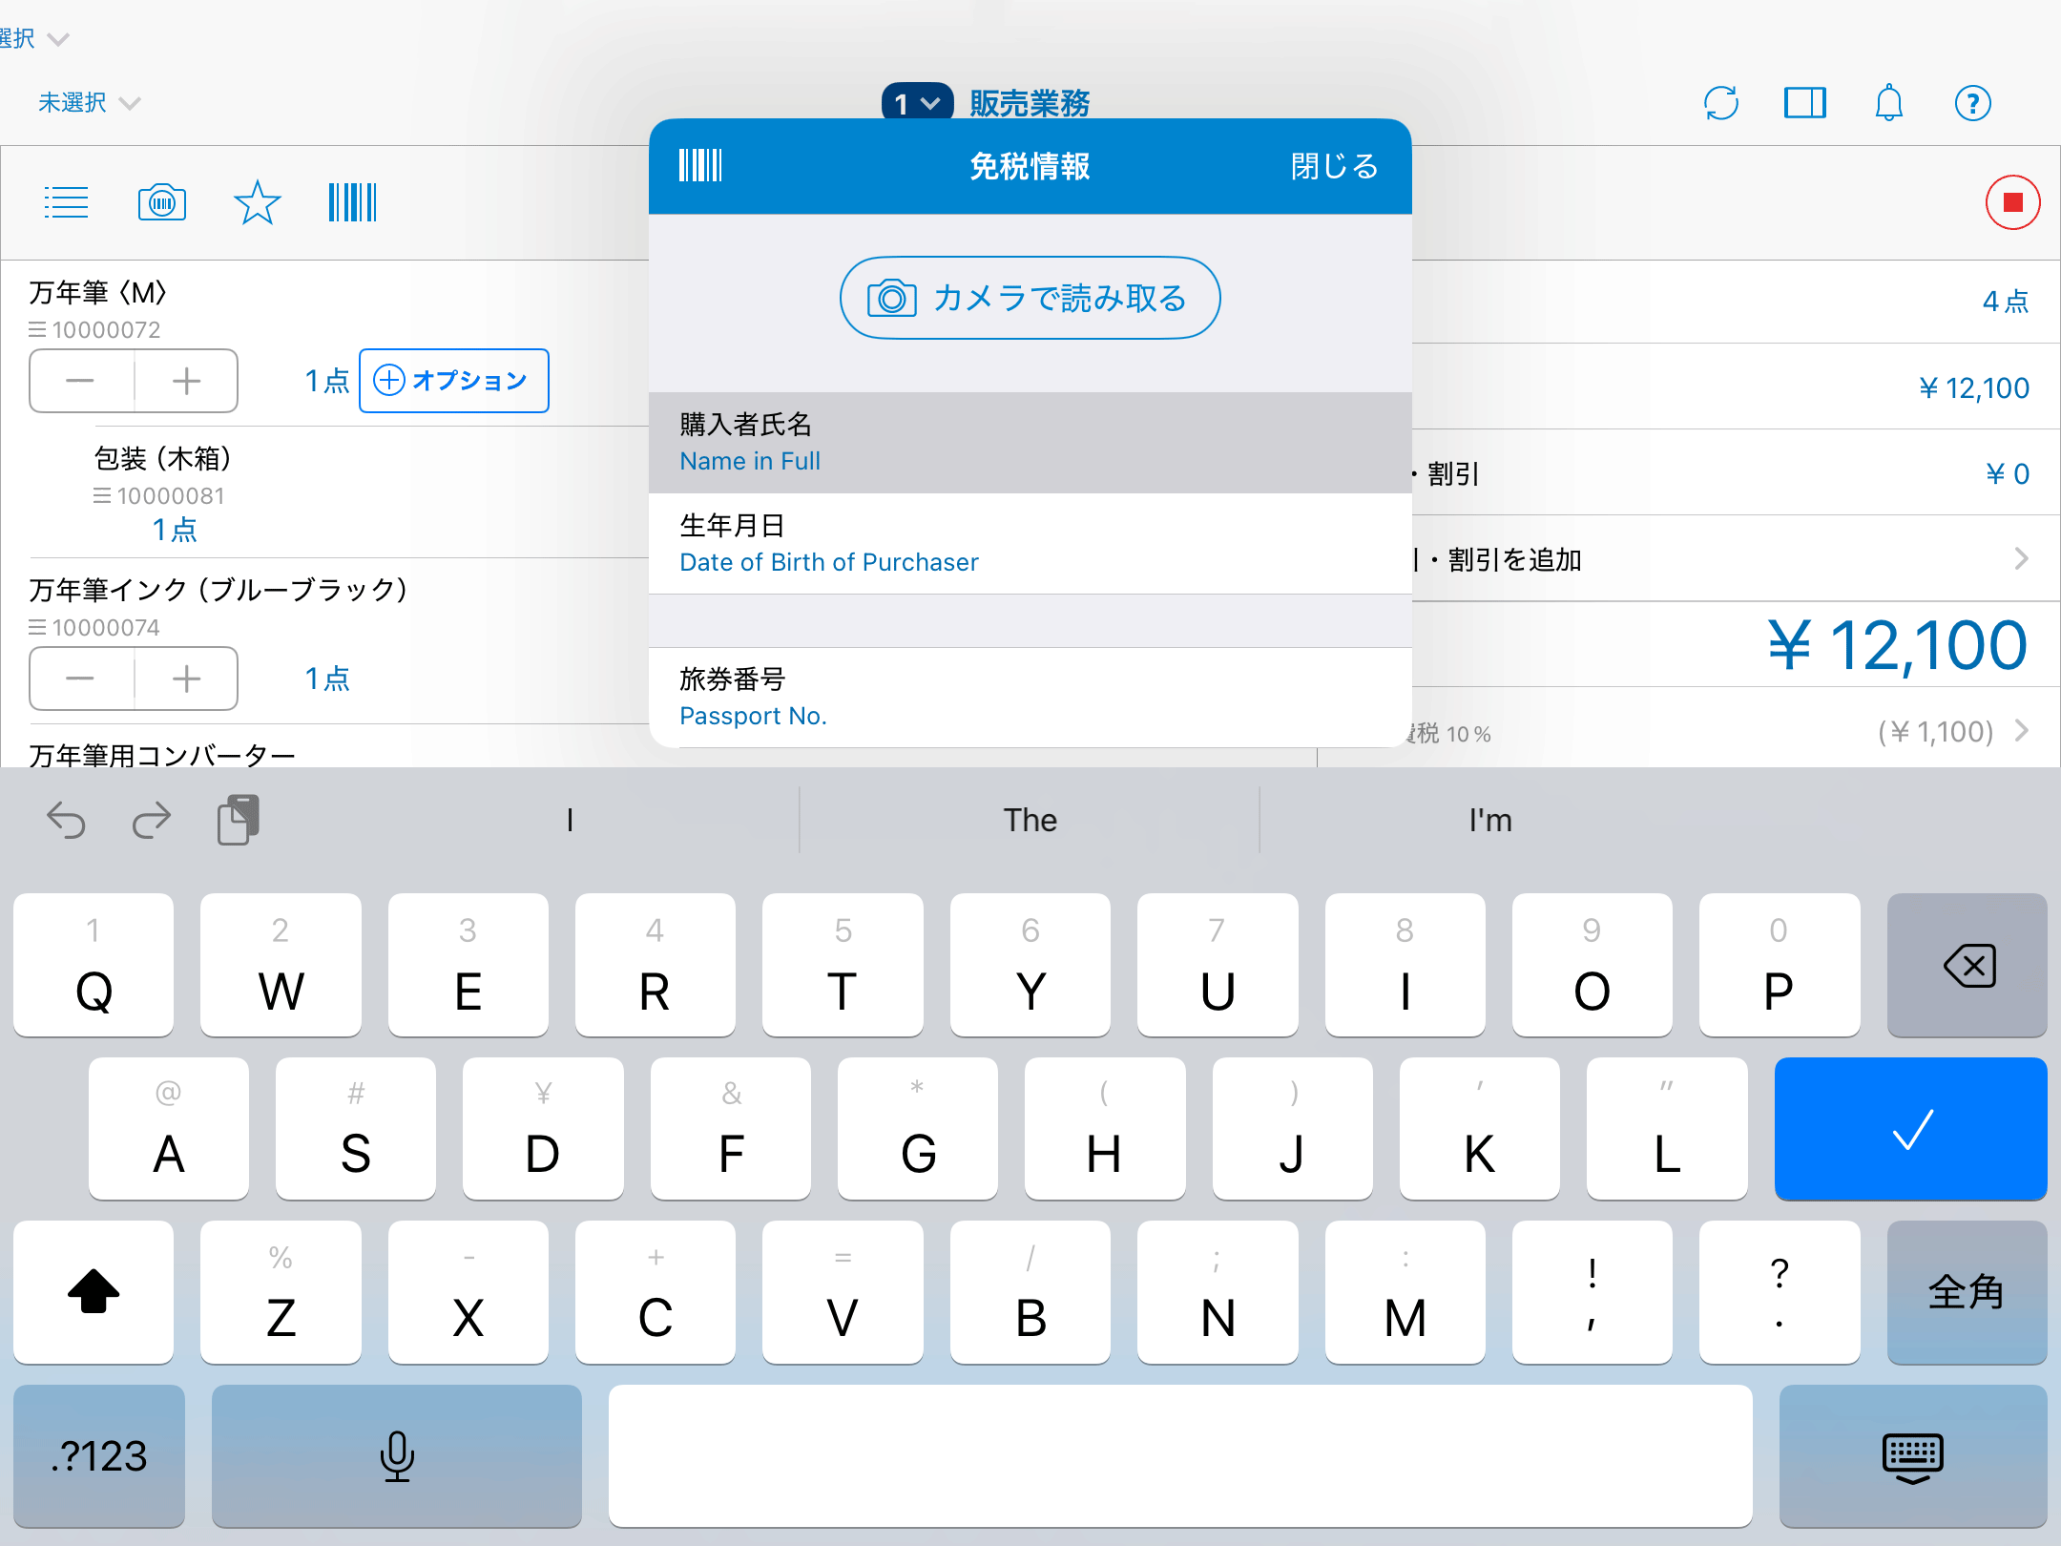
Task: Tap the barcode icon in left toolbar
Action: tap(352, 202)
